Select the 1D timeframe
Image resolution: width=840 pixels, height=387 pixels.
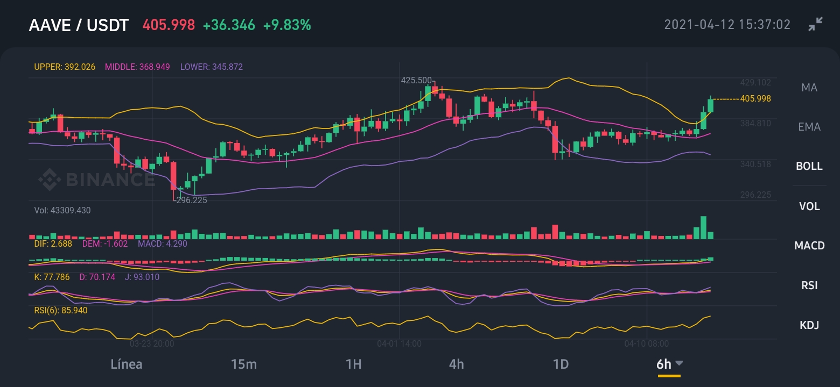click(x=561, y=364)
